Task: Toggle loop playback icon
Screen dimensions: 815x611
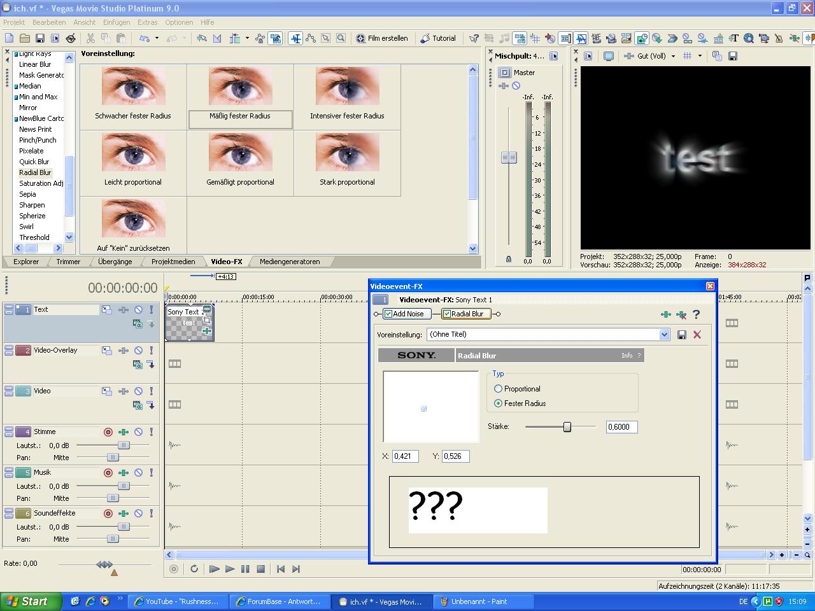Action: 194,569
